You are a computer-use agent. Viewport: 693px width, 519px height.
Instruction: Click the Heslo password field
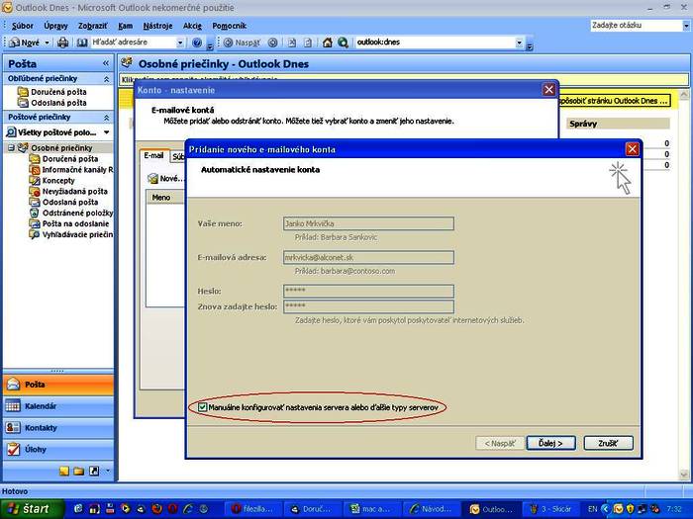pyautogui.click(x=368, y=291)
